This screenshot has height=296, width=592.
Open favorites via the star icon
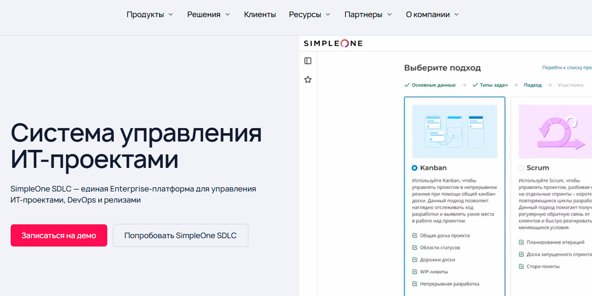pos(308,80)
